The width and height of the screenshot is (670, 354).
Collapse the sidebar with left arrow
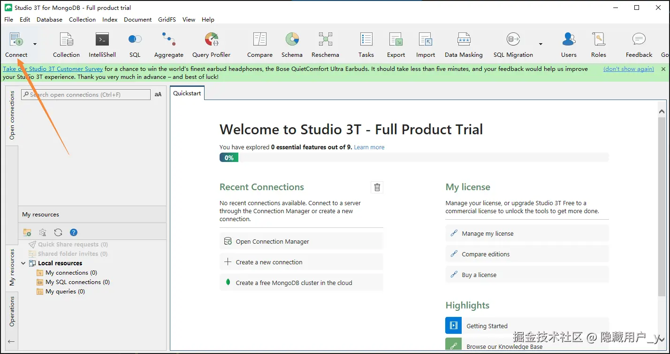pos(11,341)
